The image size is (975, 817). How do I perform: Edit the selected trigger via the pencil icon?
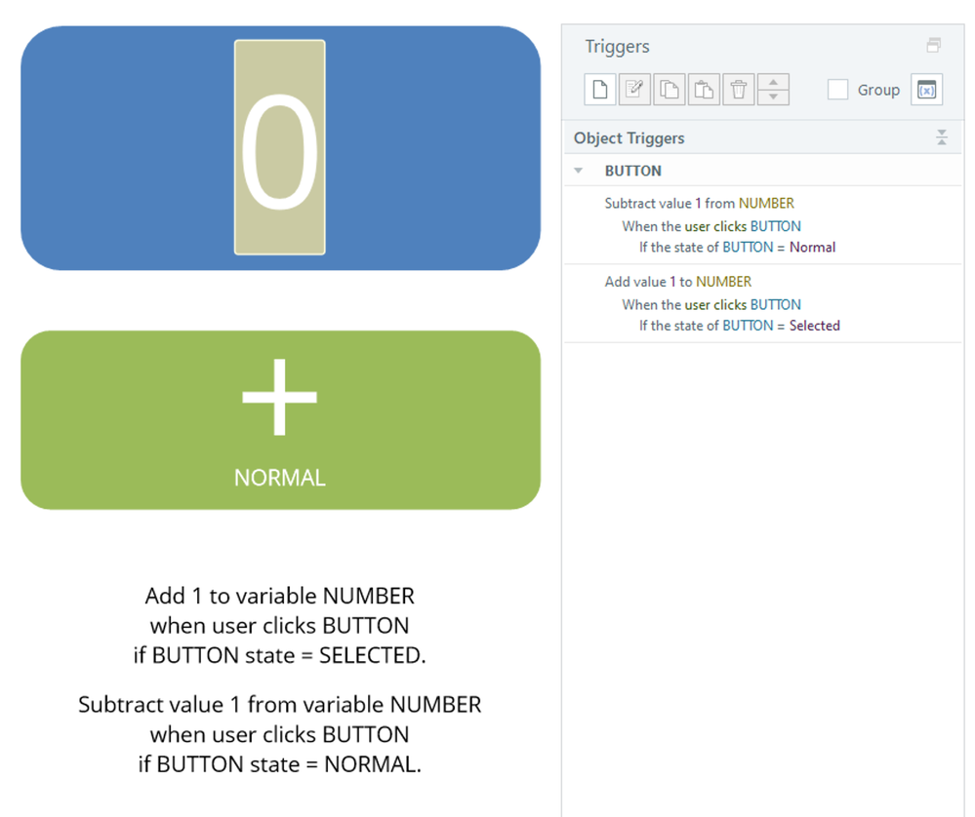634,90
